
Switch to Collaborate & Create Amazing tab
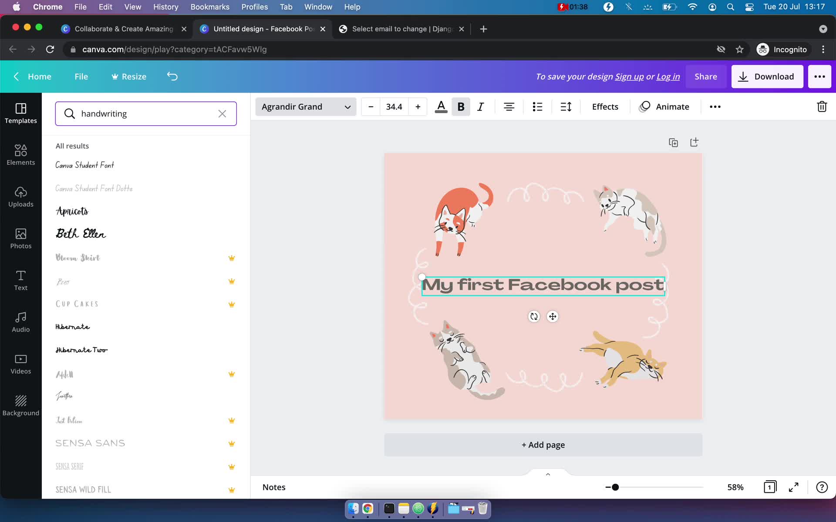click(124, 29)
